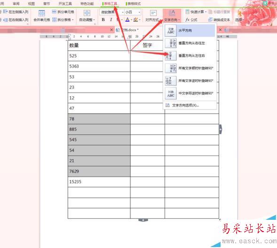The height and width of the screenshot is (248, 277).
Task: Expand the highlight color dropdown arrow
Action: 140,20
